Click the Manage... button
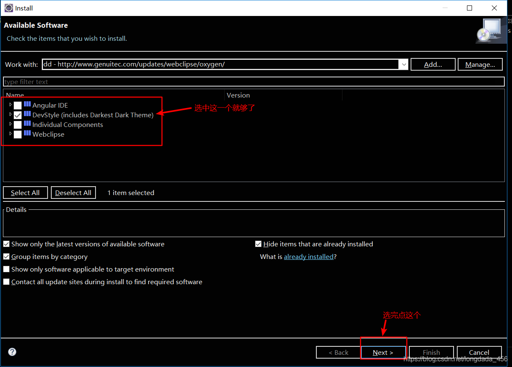 (480, 64)
